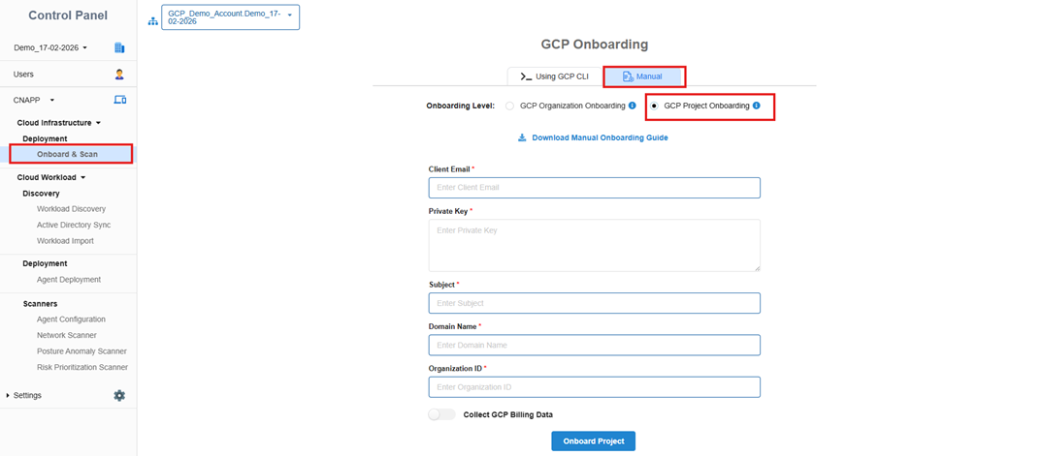
Task: Select GCP Organization Onboarding radio button
Action: point(510,106)
